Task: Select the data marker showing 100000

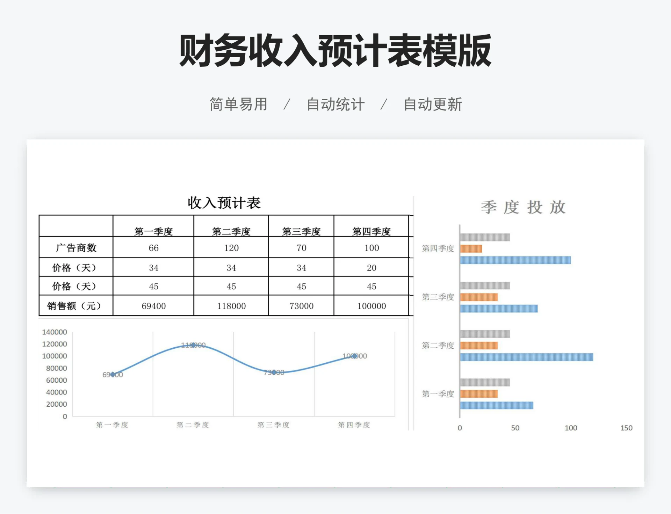Action: 354,356
